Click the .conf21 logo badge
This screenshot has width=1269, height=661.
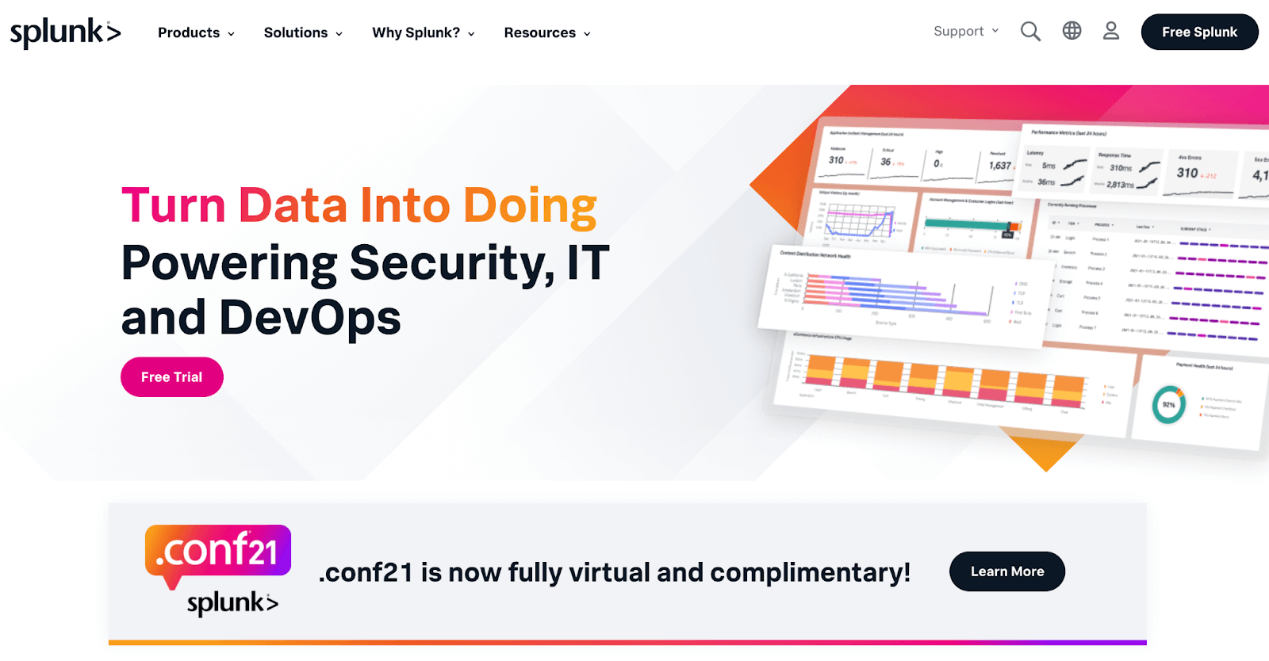pyautogui.click(x=218, y=556)
